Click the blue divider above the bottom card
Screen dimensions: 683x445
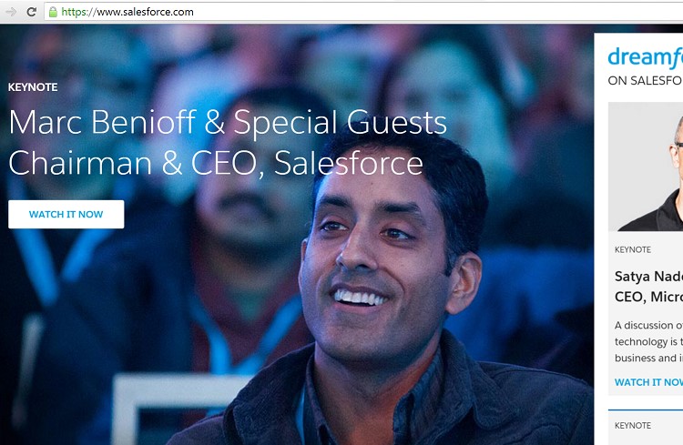[x=646, y=410]
